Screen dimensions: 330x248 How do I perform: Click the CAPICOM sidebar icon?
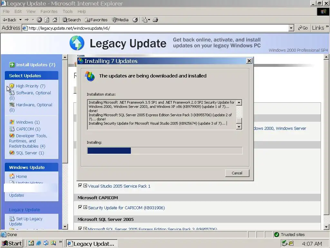tap(12, 129)
